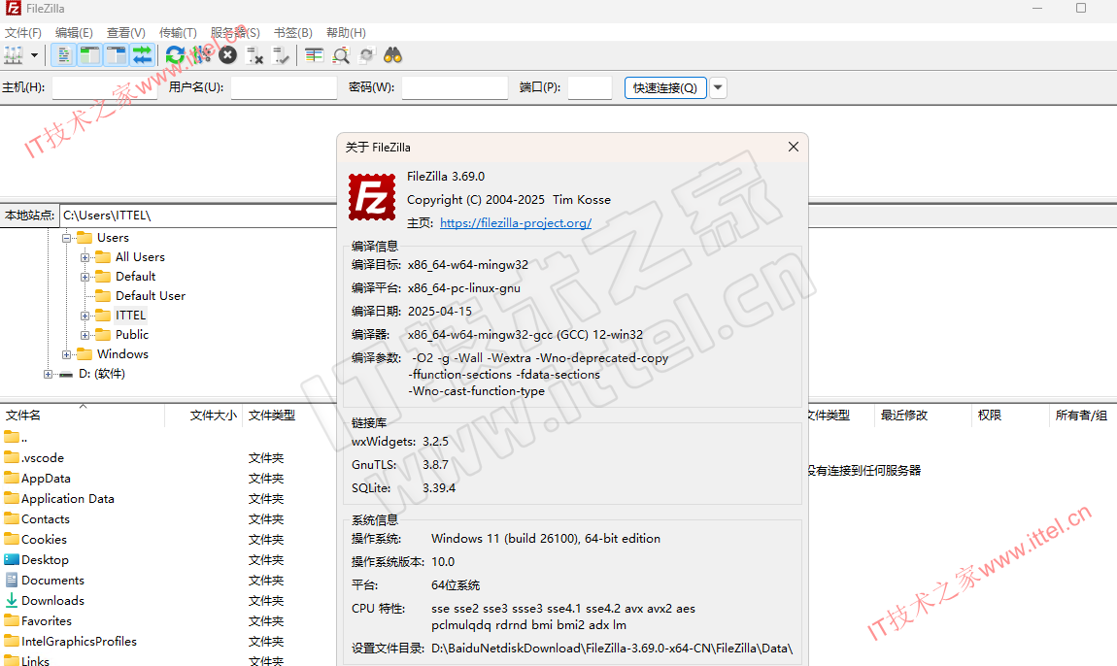Select the Users folder in tree

(113, 238)
